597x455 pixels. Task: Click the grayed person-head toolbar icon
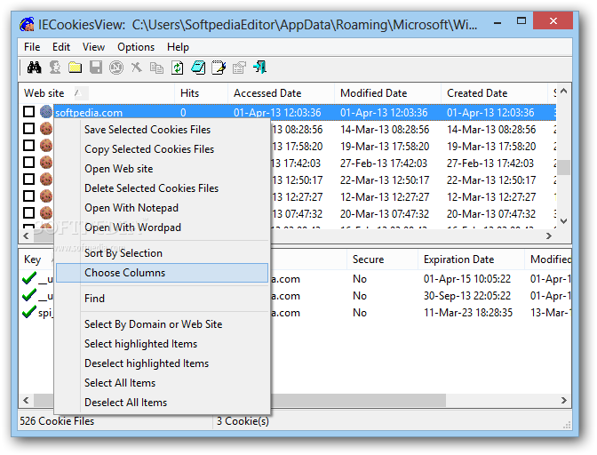(55, 68)
